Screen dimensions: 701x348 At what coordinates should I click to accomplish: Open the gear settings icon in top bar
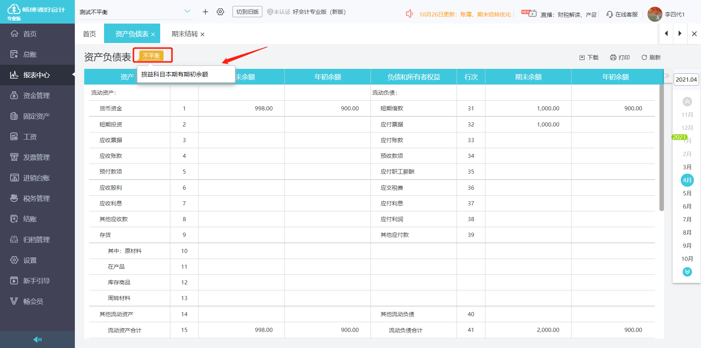[220, 12]
